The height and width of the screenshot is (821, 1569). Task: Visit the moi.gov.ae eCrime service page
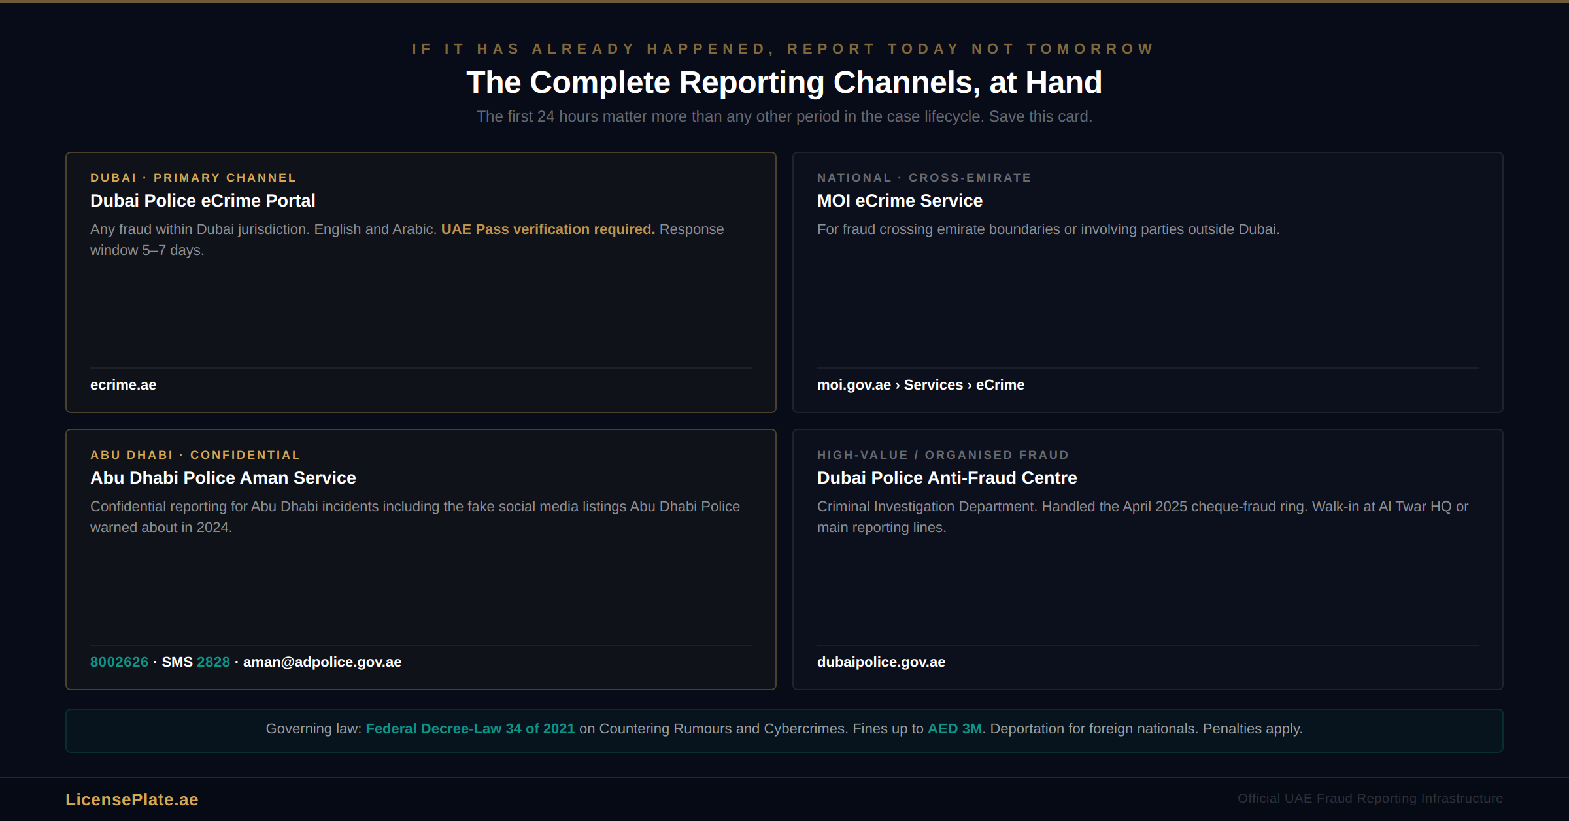(x=920, y=385)
